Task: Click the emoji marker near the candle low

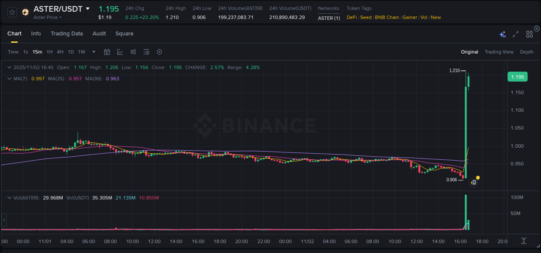Action: [477, 177]
